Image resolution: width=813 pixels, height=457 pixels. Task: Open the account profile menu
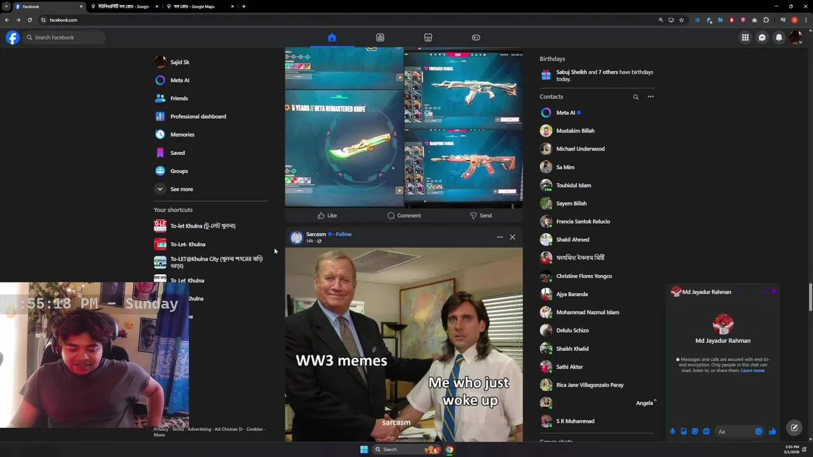795,37
